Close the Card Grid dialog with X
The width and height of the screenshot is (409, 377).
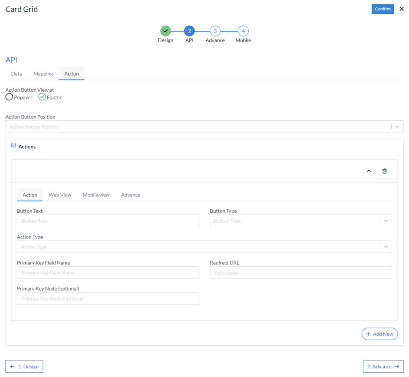point(402,9)
